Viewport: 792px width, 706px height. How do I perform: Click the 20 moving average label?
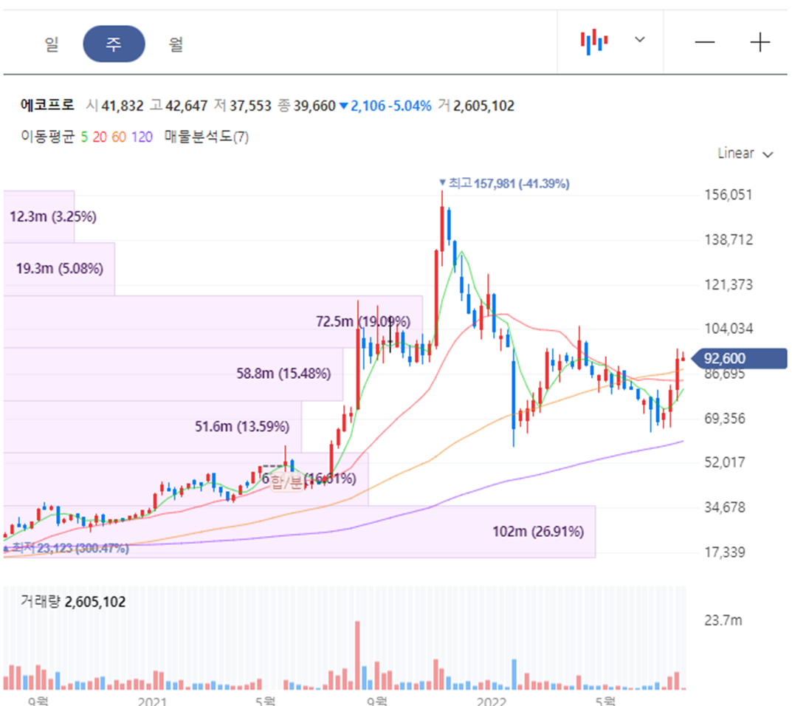click(100, 137)
